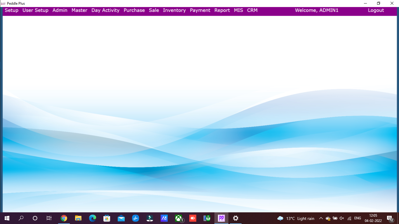Expand the hidden system tray icons chevron
This screenshot has height=224, width=399.
321,218
